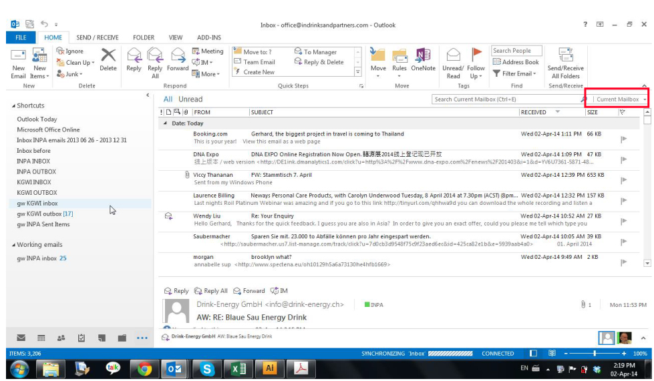
Task: Forward the email using the ribbon button
Action: [178, 59]
